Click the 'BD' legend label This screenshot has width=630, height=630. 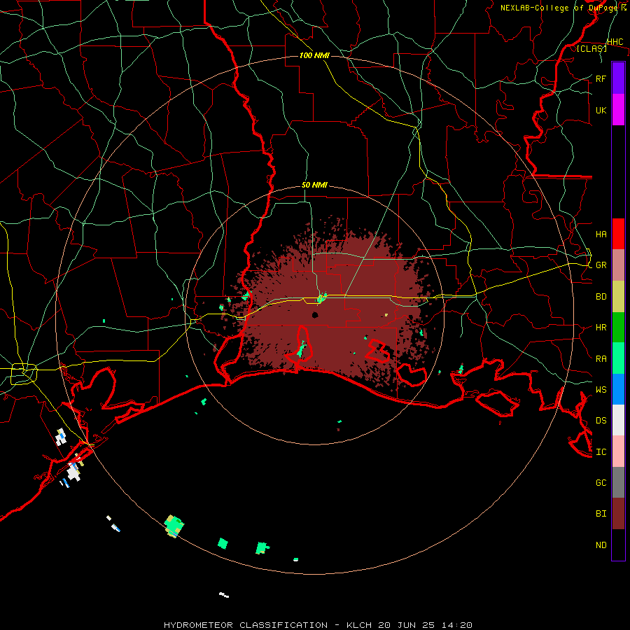[601, 297]
